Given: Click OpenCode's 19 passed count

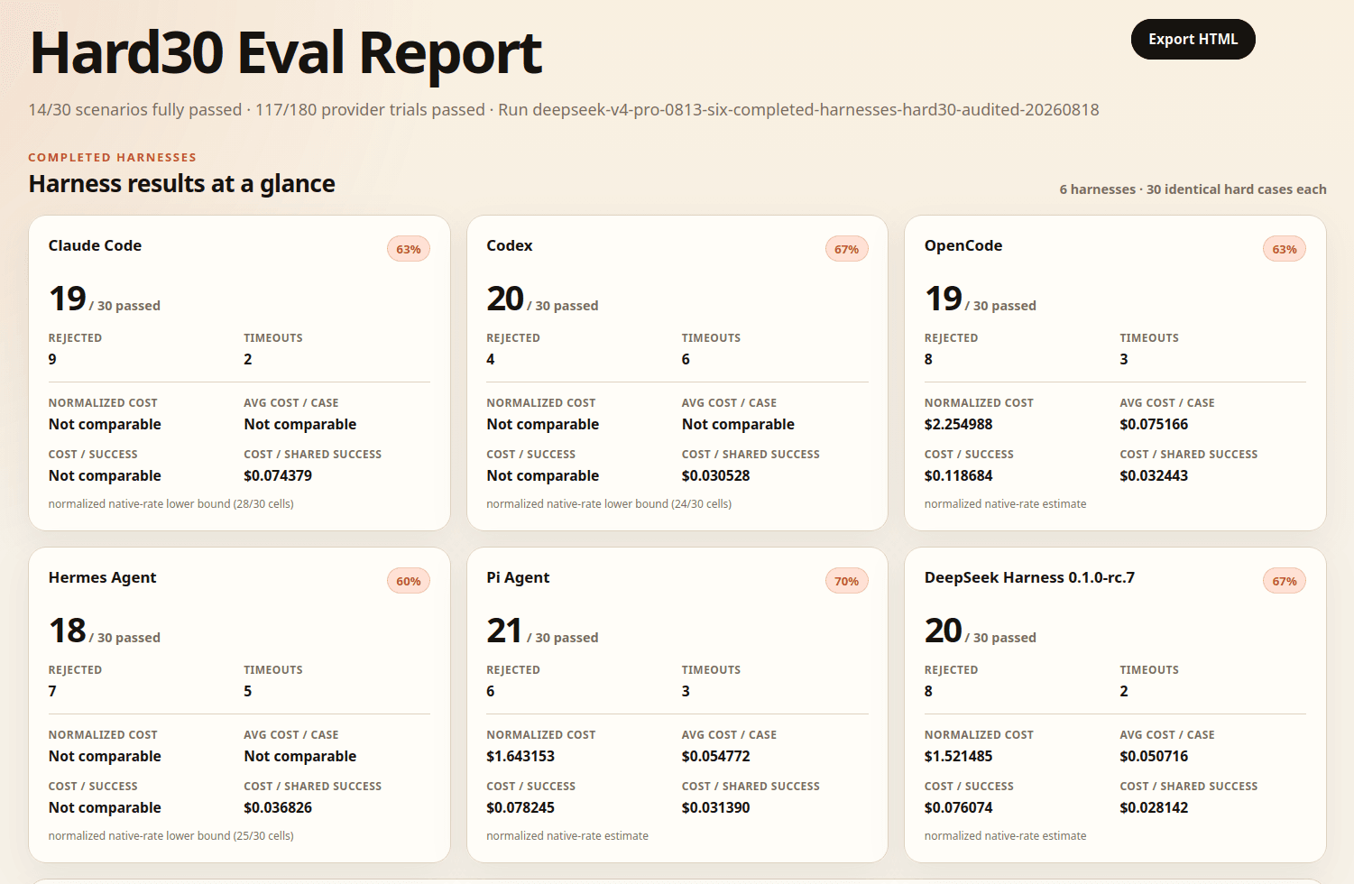Looking at the screenshot, I should pyautogui.click(x=944, y=299).
